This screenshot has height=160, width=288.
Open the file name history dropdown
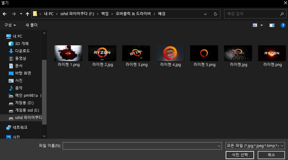[x=219, y=146]
